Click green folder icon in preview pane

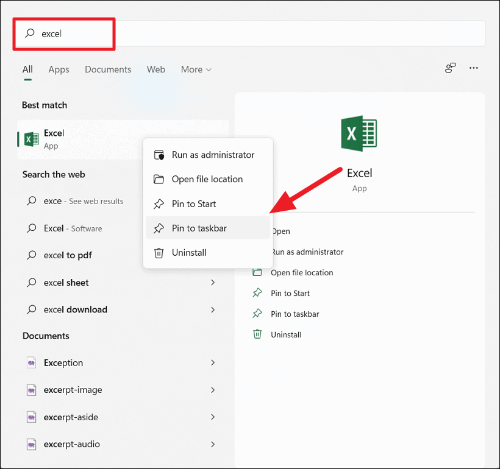(x=257, y=272)
